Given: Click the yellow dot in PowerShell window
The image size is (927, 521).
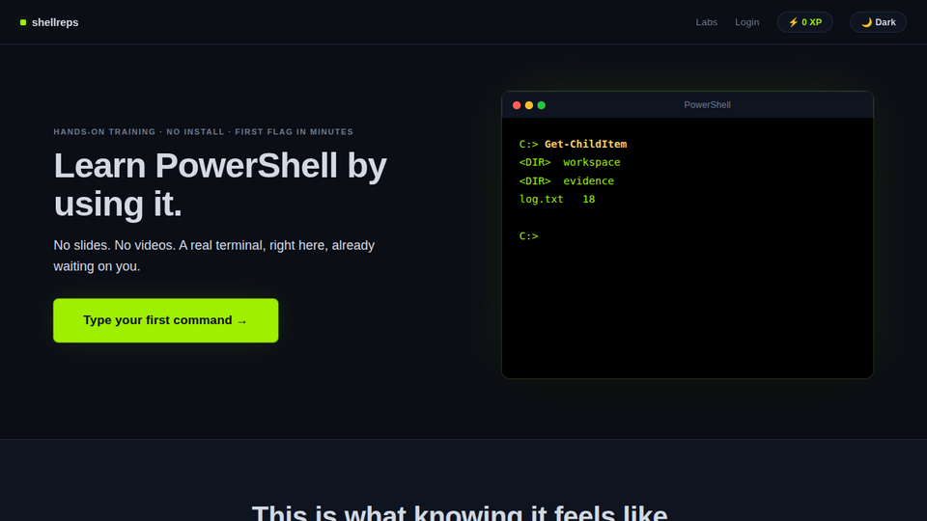Looking at the screenshot, I should [529, 105].
